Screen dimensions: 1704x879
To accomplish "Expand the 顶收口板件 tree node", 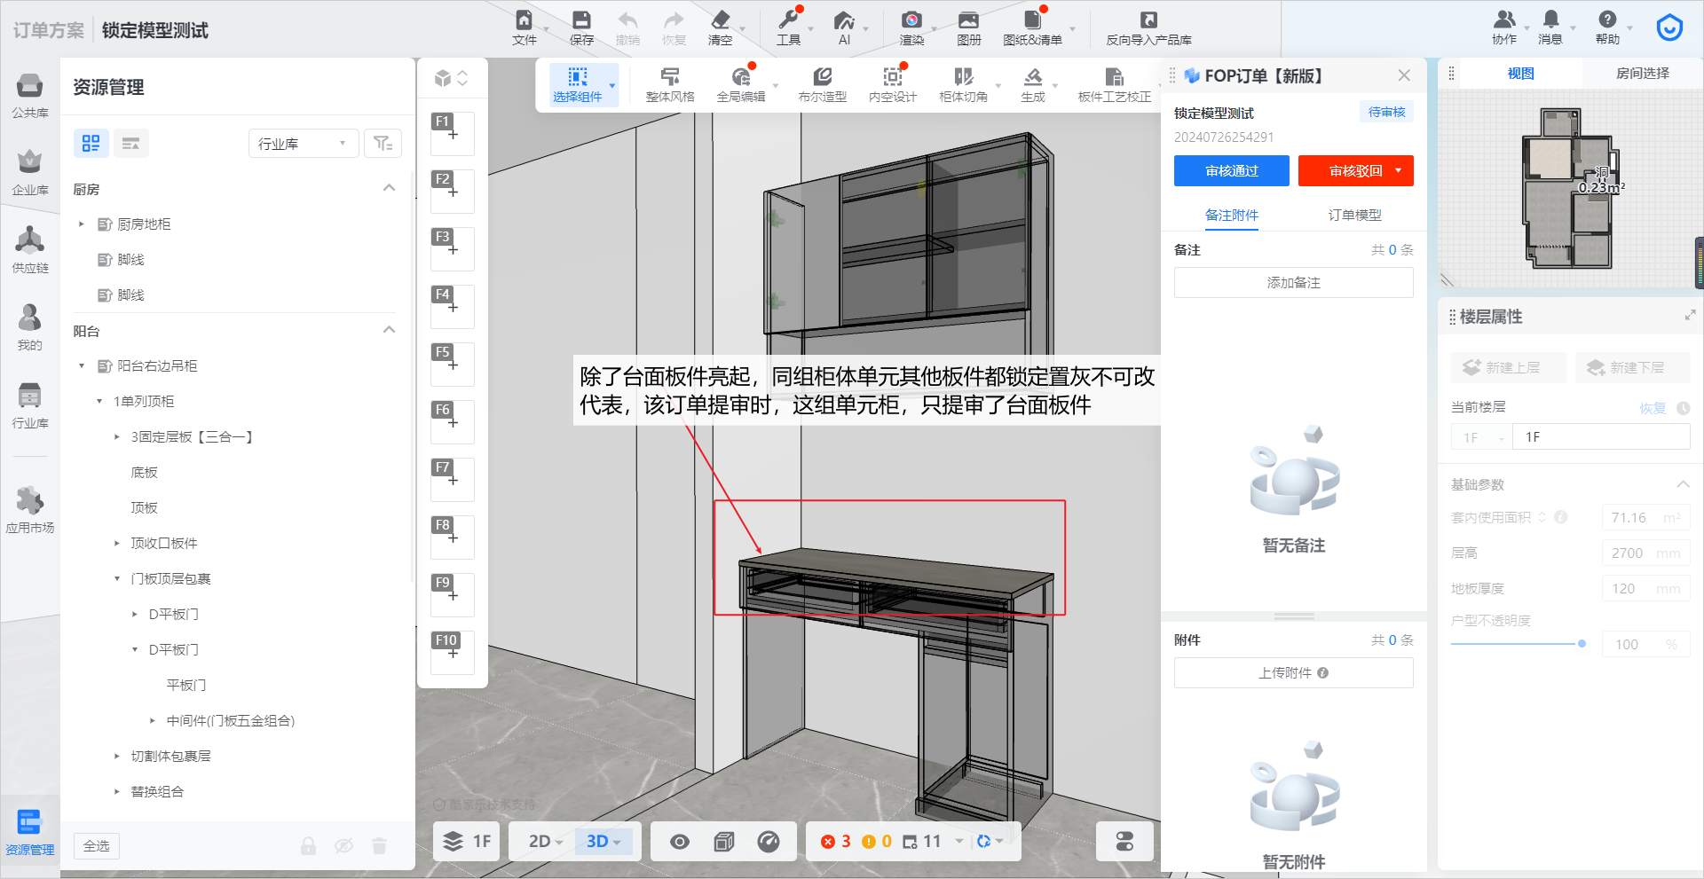I will click(x=116, y=543).
